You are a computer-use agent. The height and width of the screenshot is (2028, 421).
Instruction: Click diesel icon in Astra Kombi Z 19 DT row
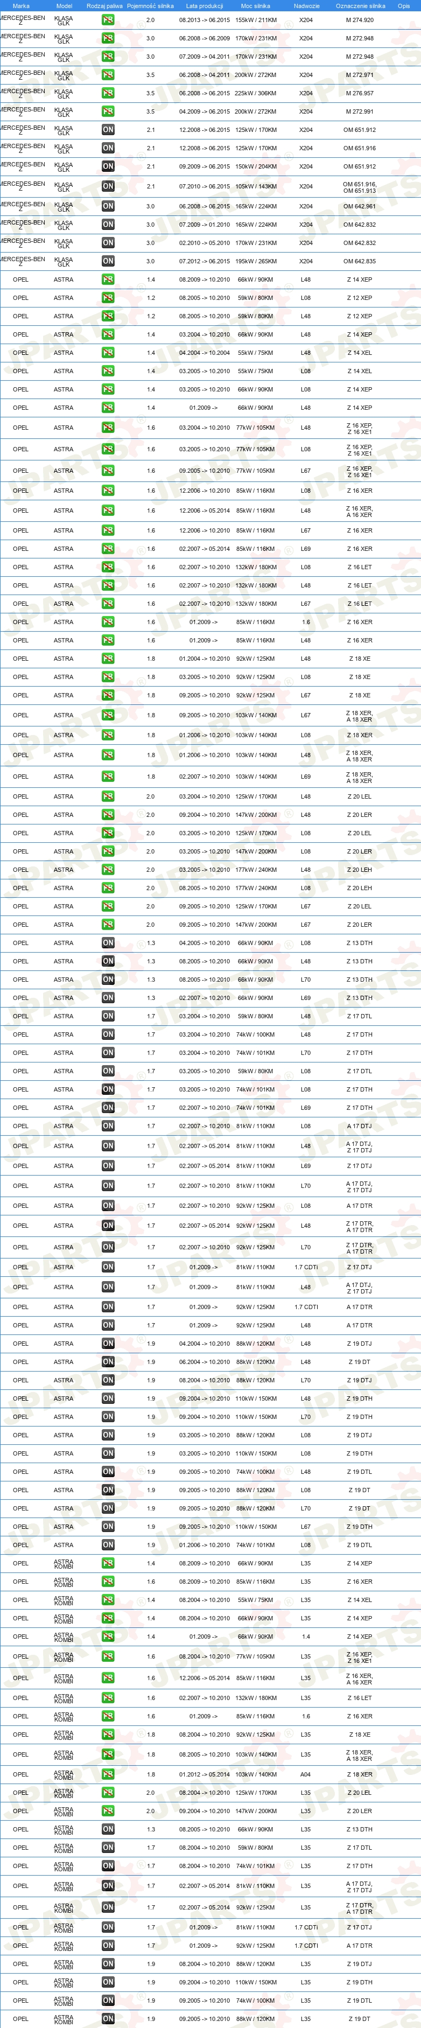coord(108,2018)
